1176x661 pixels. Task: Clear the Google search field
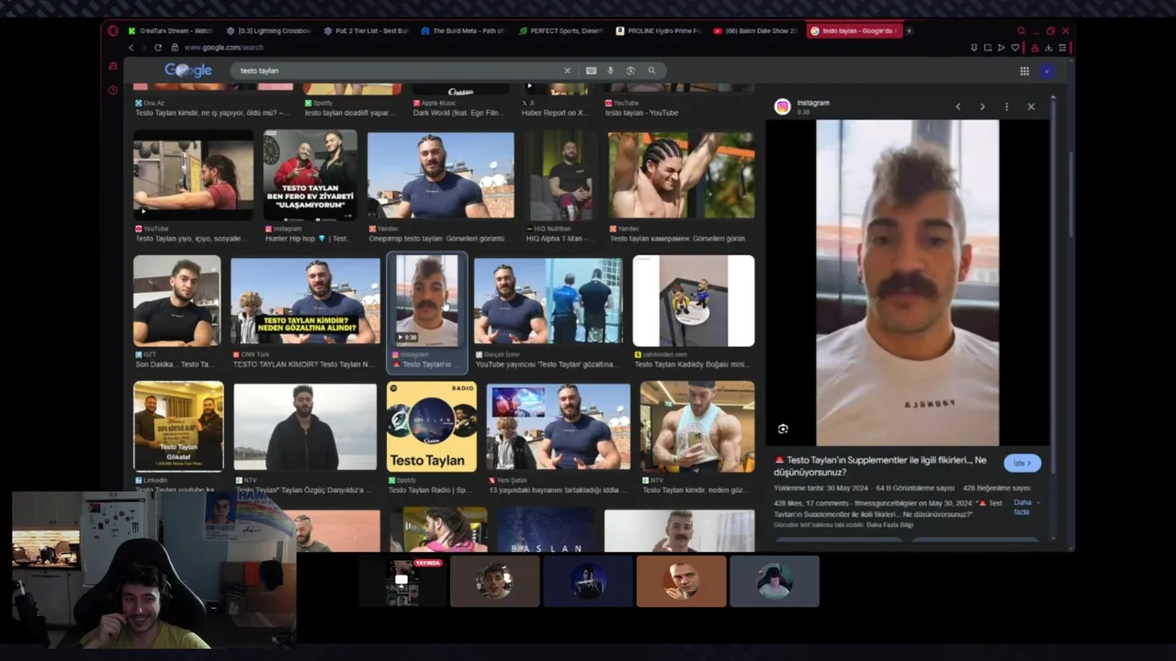[x=567, y=71]
